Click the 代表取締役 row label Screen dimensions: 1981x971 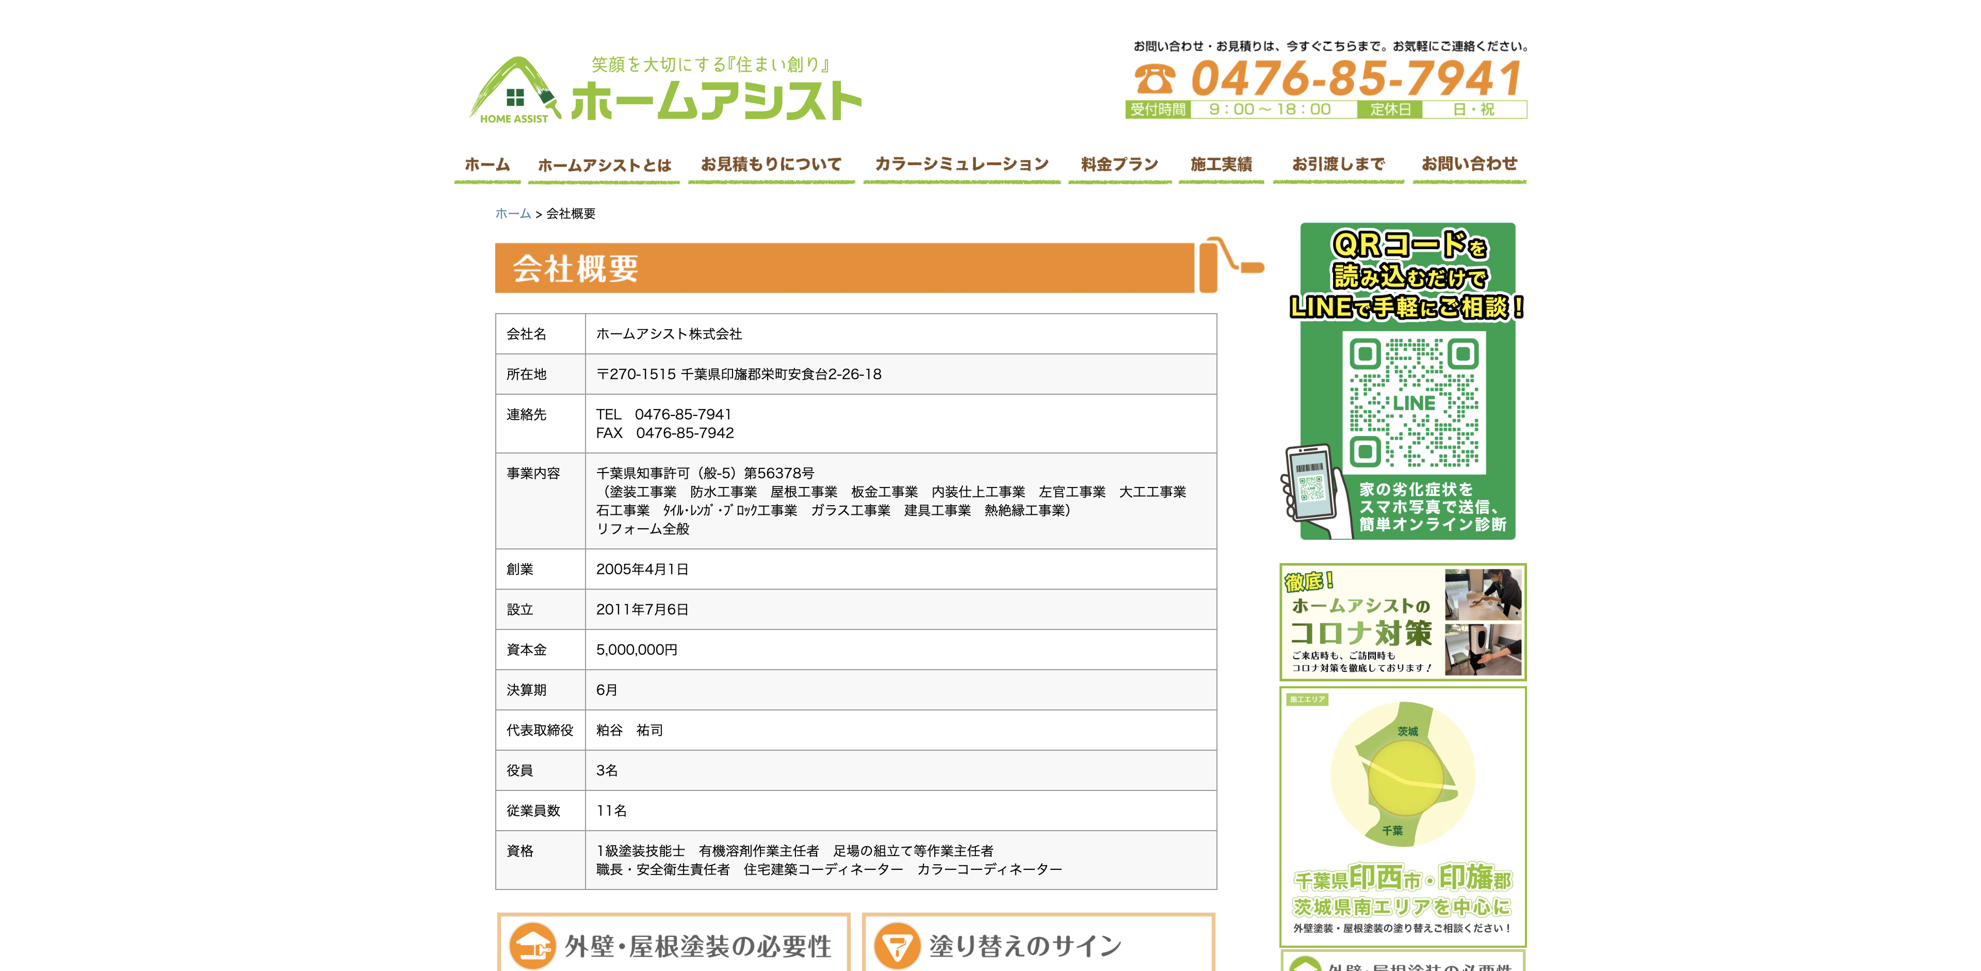point(540,731)
